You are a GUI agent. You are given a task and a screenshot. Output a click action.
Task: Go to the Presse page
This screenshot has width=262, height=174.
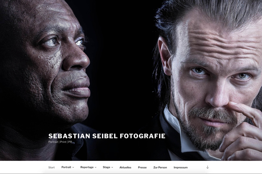[142, 167]
